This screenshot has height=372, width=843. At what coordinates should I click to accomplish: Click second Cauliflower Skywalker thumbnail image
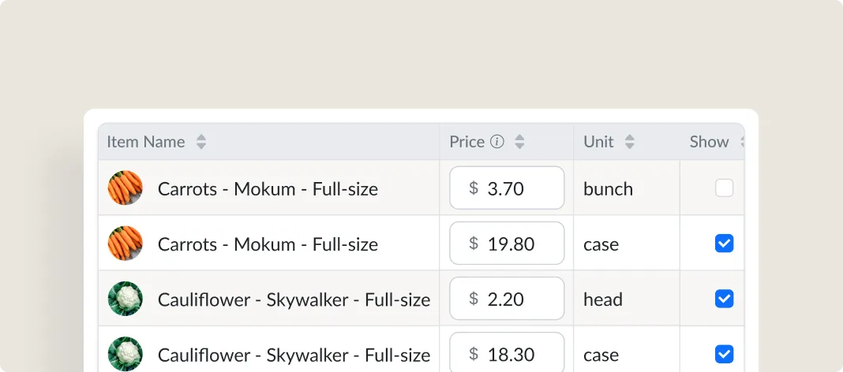pyautogui.click(x=125, y=354)
